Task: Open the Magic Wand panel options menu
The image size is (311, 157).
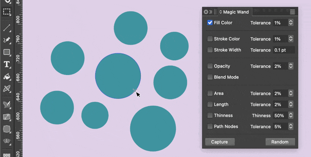Action: point(292,12)
